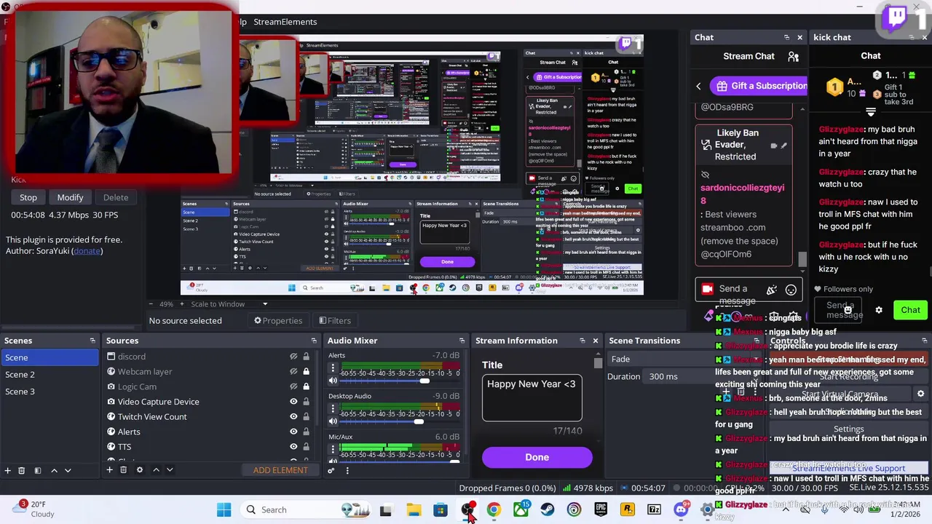Open source Filters tab button

tap(334, 321)
